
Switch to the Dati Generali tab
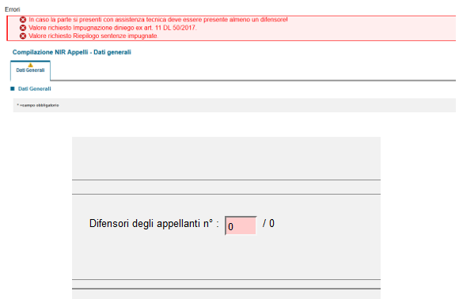(30, 70)
